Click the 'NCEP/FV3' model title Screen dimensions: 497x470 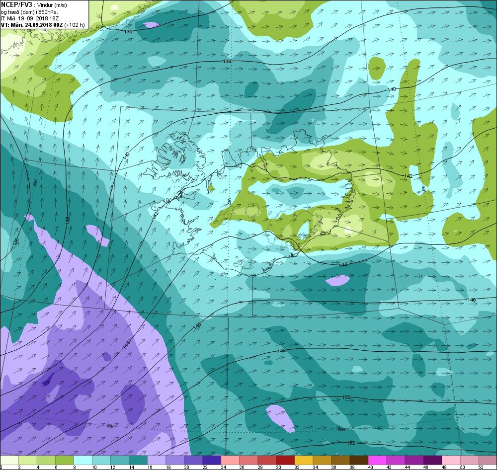pos(16,4)
